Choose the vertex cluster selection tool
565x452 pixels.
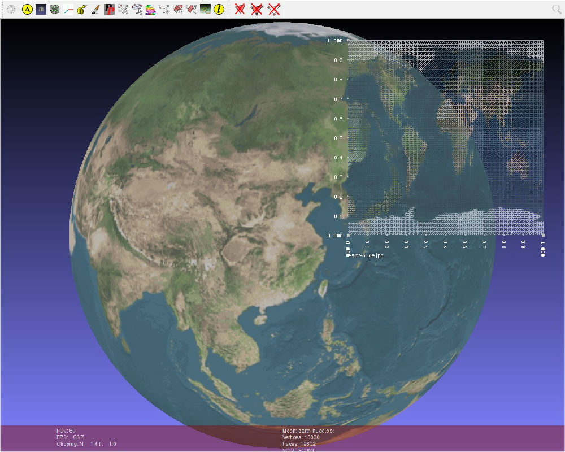137,10
